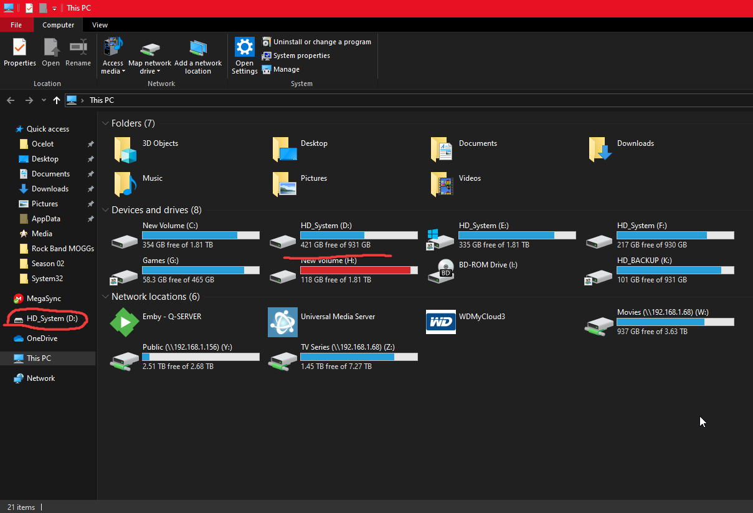Select the HD_System (E:) Windows drive
753x513 pixels.
pyautogui.click(x=502, y=236)
